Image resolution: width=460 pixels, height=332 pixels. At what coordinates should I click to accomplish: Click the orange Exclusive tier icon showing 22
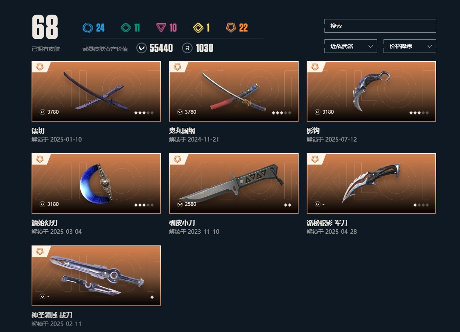pyautogui.click(x=231, y=28)
